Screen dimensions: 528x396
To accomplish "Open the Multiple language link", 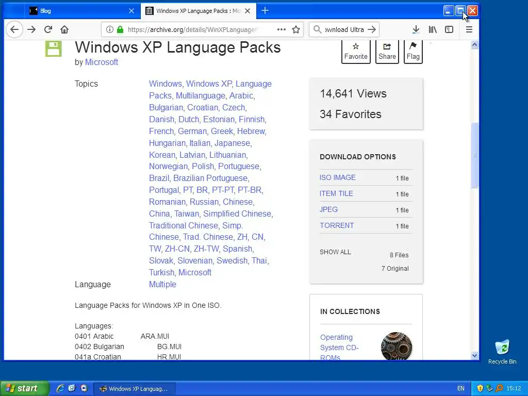I will click(162, 285).
